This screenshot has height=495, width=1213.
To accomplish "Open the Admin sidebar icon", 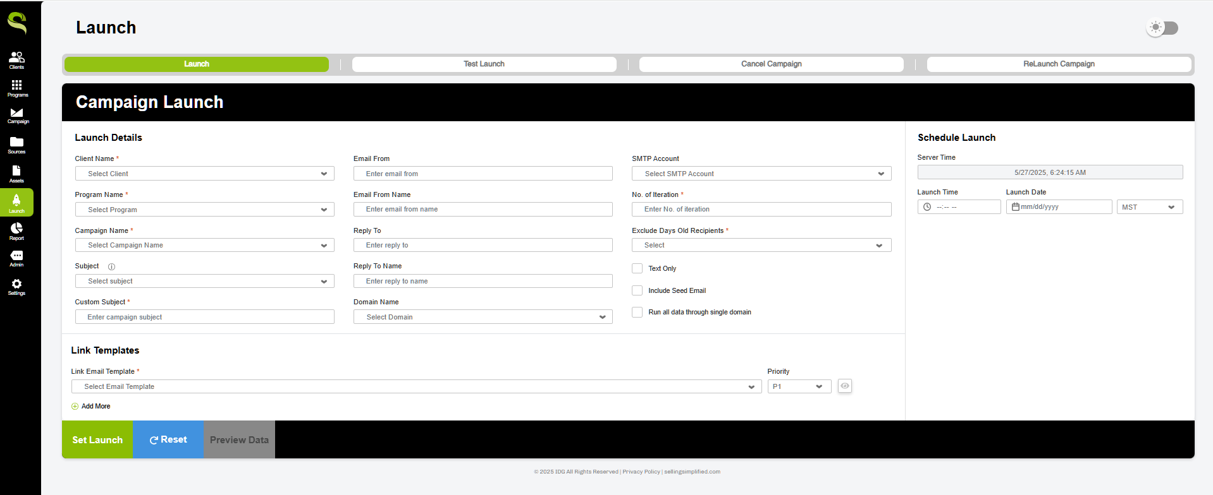I will (16, 258).
